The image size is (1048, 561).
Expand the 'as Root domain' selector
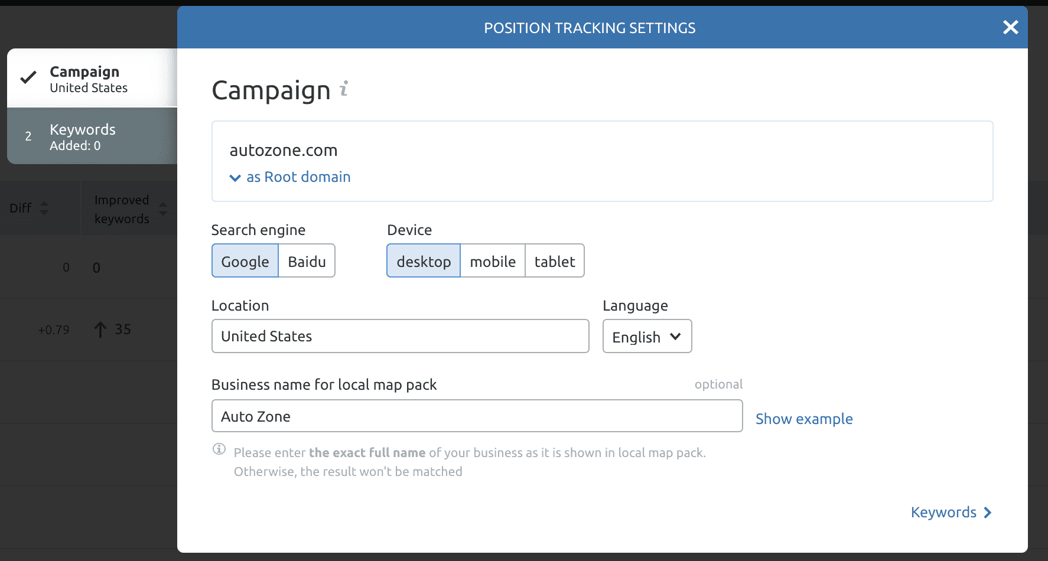289,177
